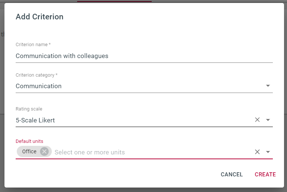Screen dimensions: 287x192
Task: Select the Communication category value
Action: coord(39,86)
